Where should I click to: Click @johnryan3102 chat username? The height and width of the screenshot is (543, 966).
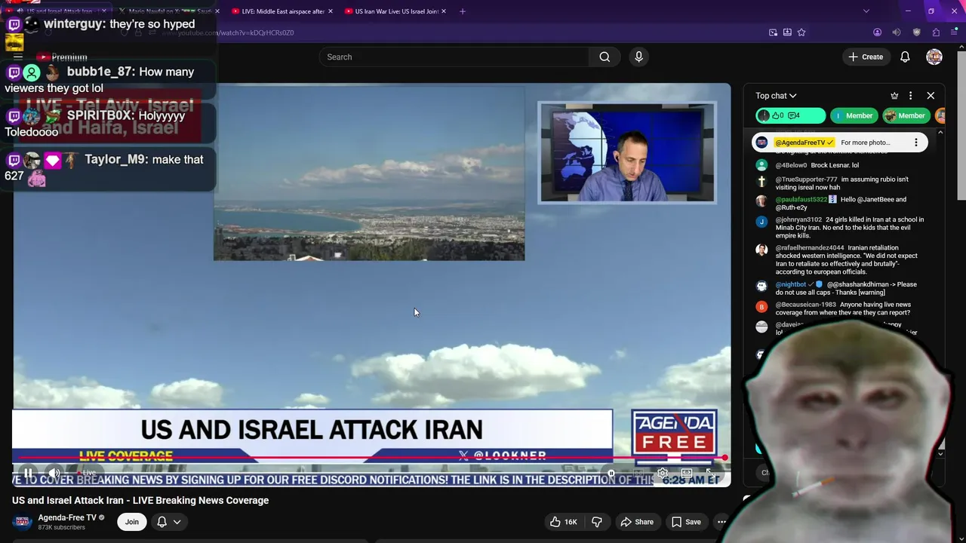pyautogui.click(x=798, y=219)
